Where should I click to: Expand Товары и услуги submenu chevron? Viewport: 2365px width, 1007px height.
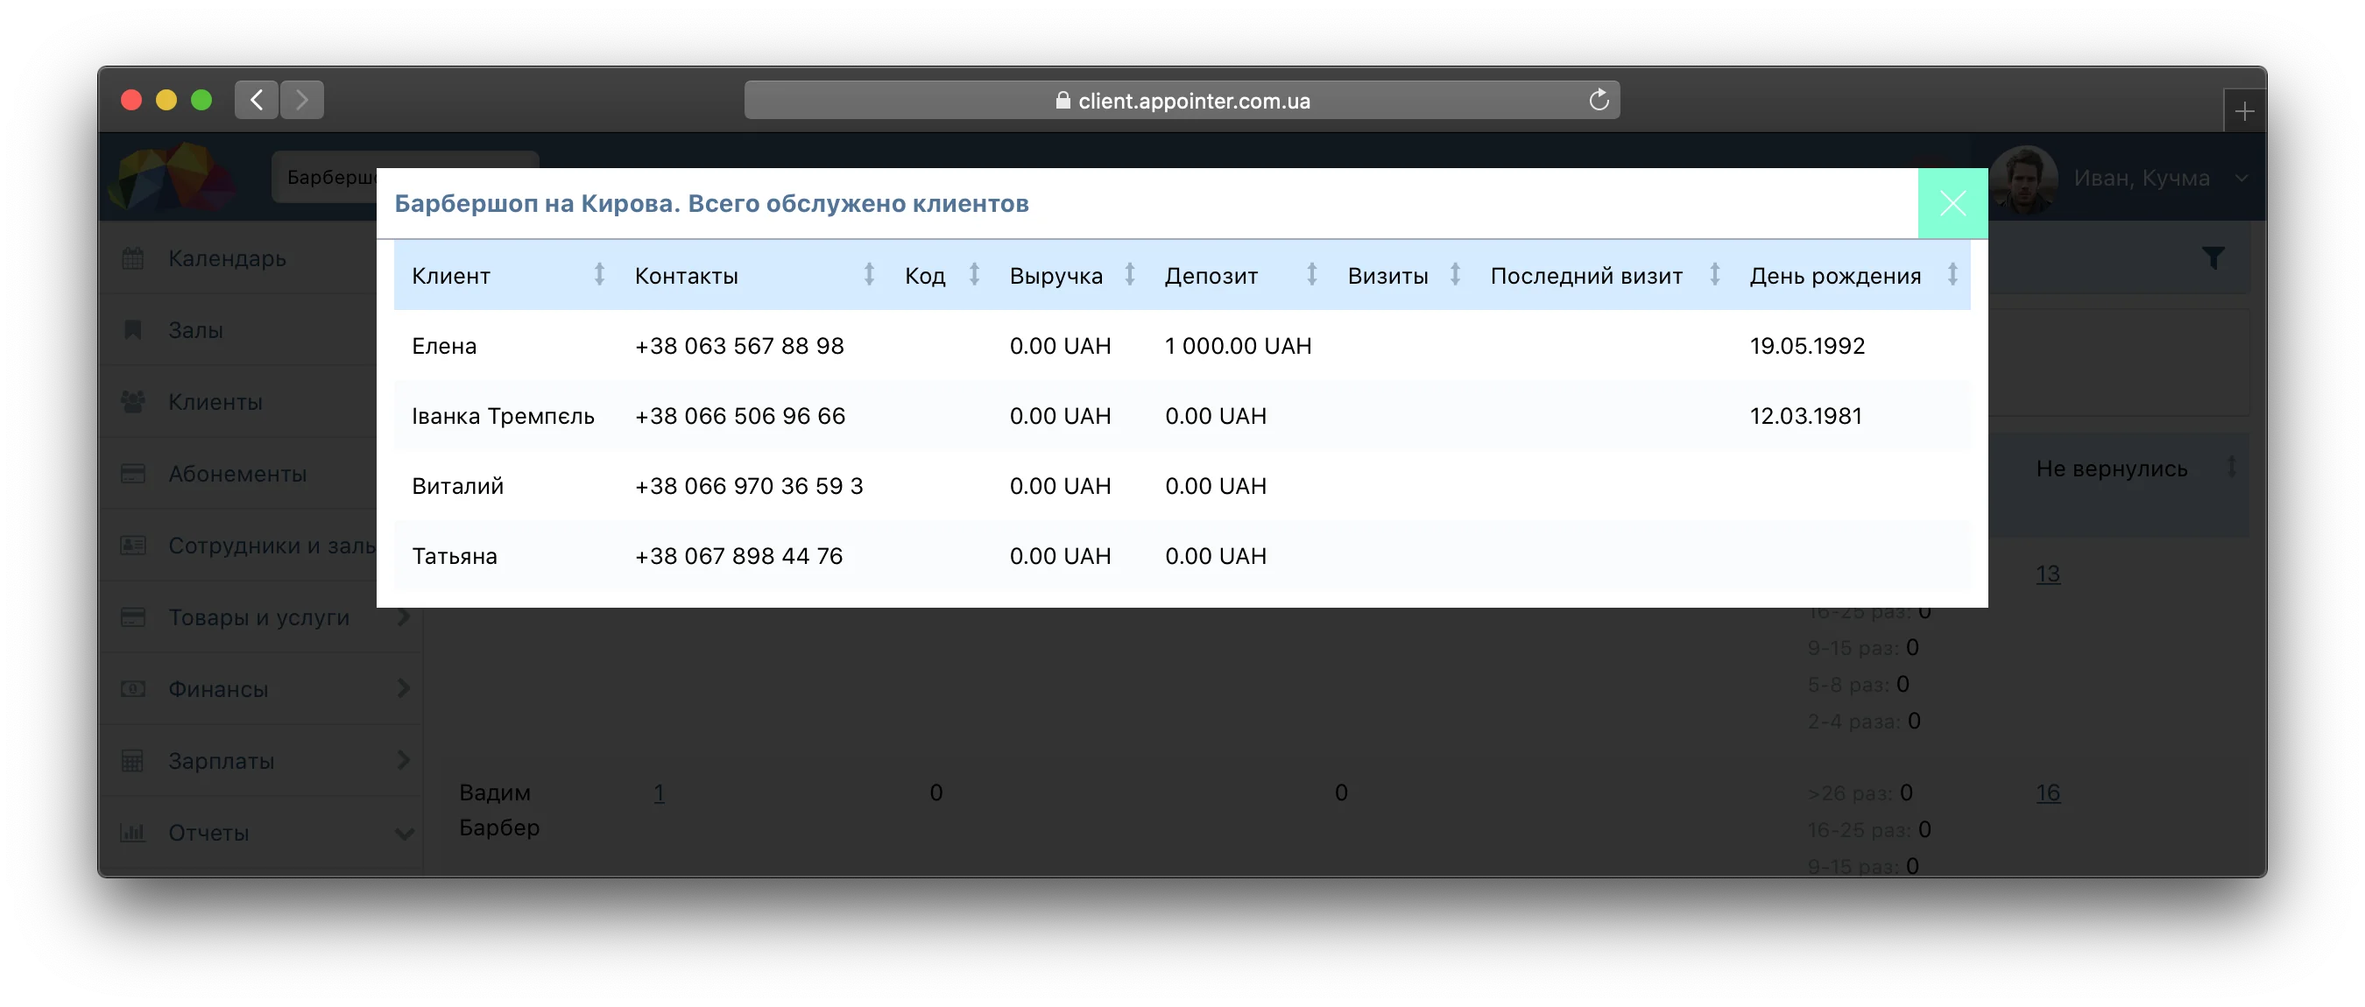coord(402,616)
